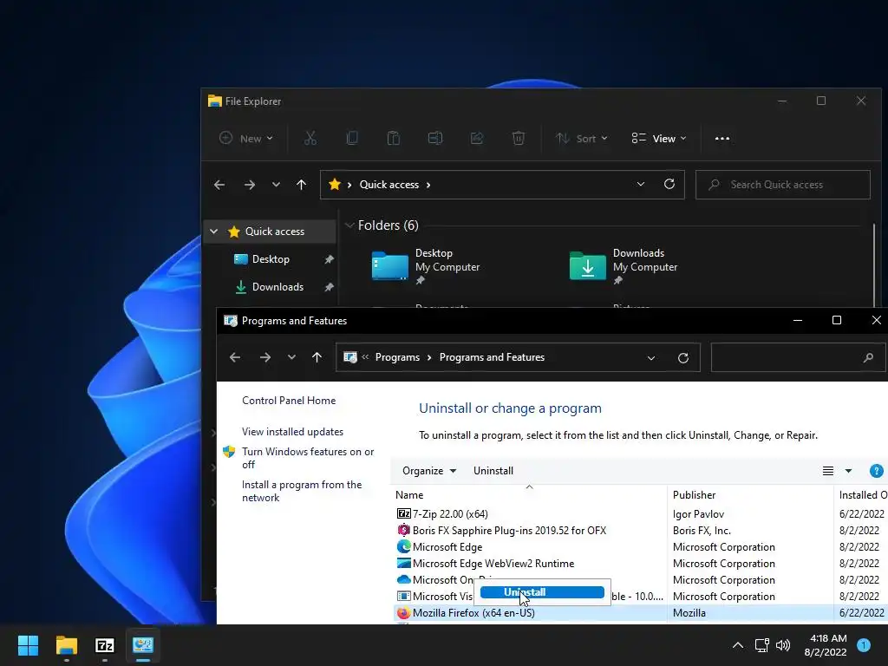Open recent locations dropdown in Programs and Features
888x666 pixels.
tap(291, 357)
